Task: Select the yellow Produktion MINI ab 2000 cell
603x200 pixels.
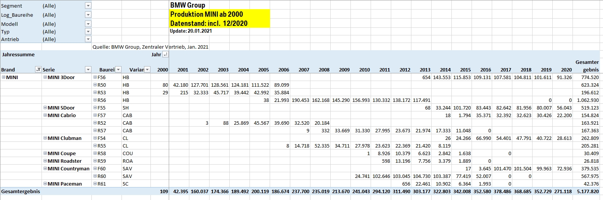Action: click(219, 14)
